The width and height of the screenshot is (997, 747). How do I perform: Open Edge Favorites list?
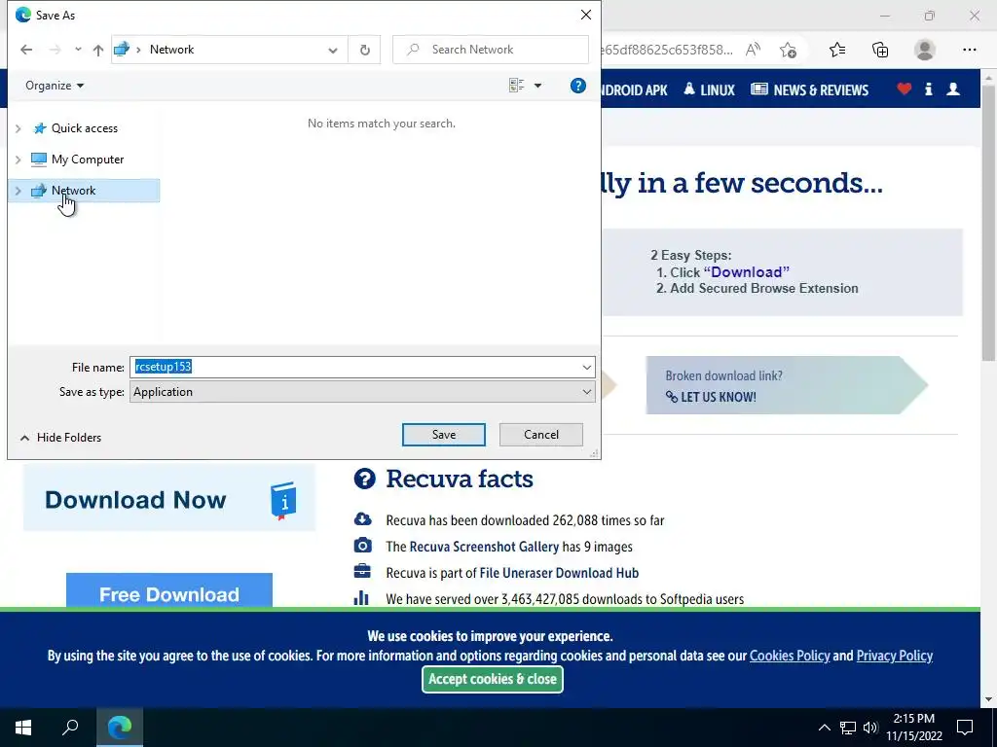click(837, 50)
